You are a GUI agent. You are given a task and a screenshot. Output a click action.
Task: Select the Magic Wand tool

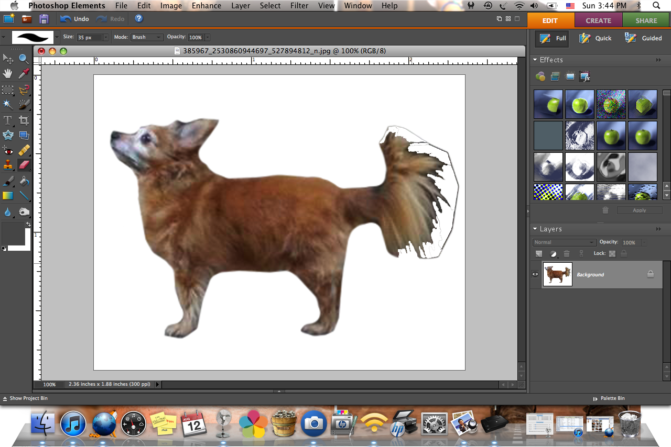pyautogui.click(x=8, y=105)
